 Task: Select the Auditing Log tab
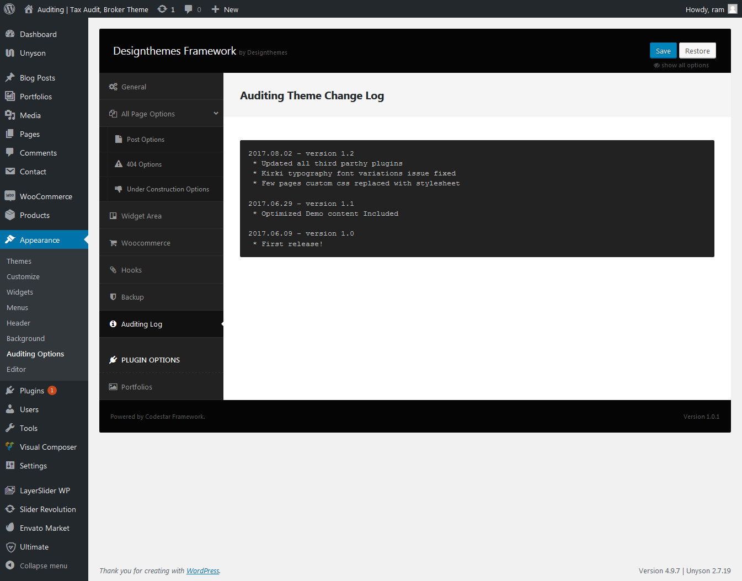tap(161, 324)
